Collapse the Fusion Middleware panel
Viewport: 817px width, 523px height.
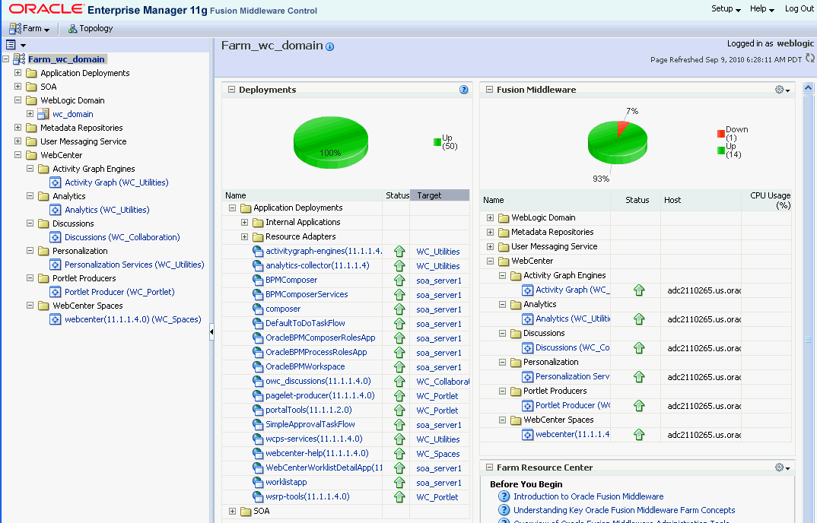pyautogui.click(x=489, y=89)
